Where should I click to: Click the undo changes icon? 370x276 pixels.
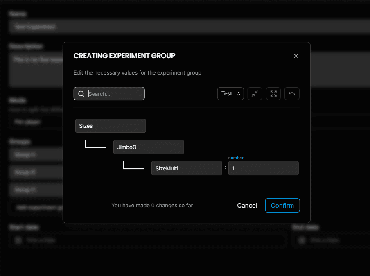point(292,94)
